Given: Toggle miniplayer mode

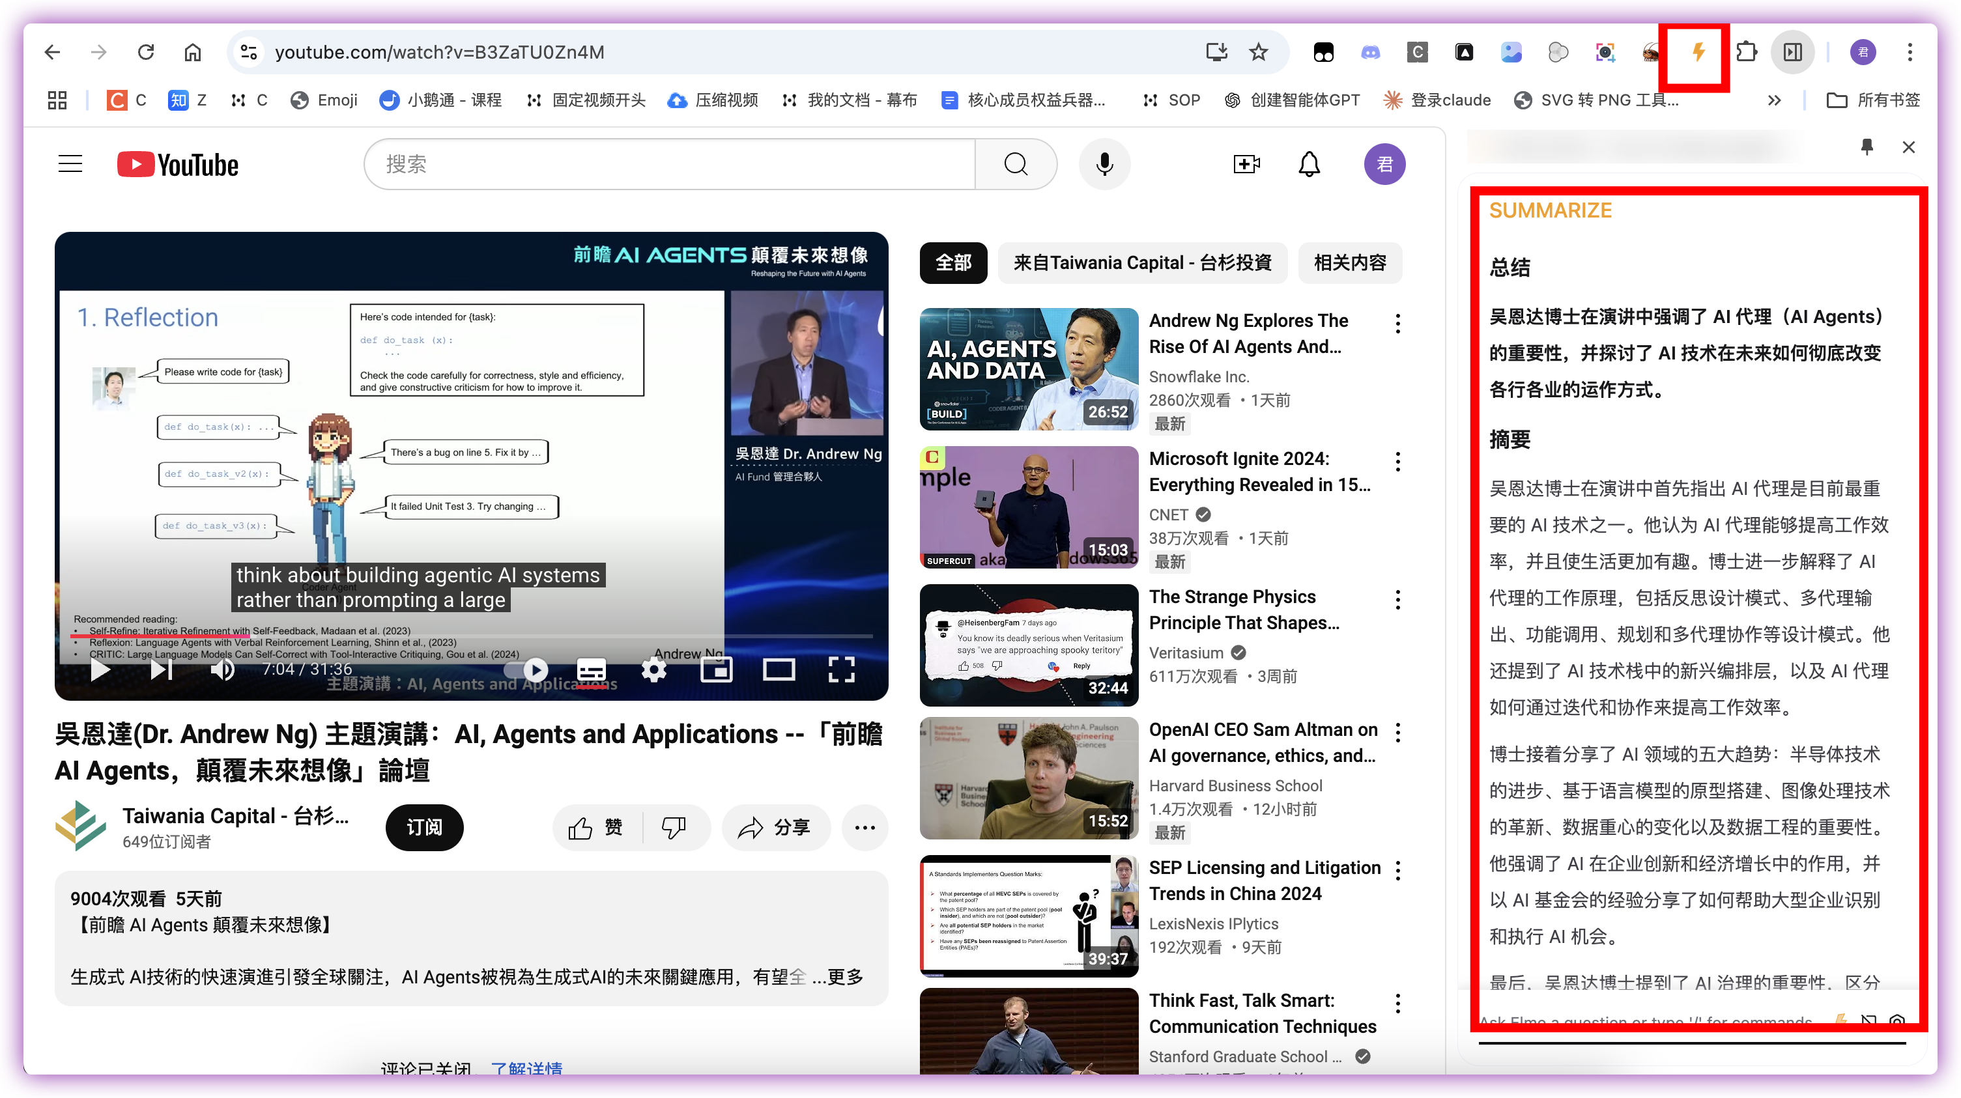Looking at the screenshot, I should [717, 669].
